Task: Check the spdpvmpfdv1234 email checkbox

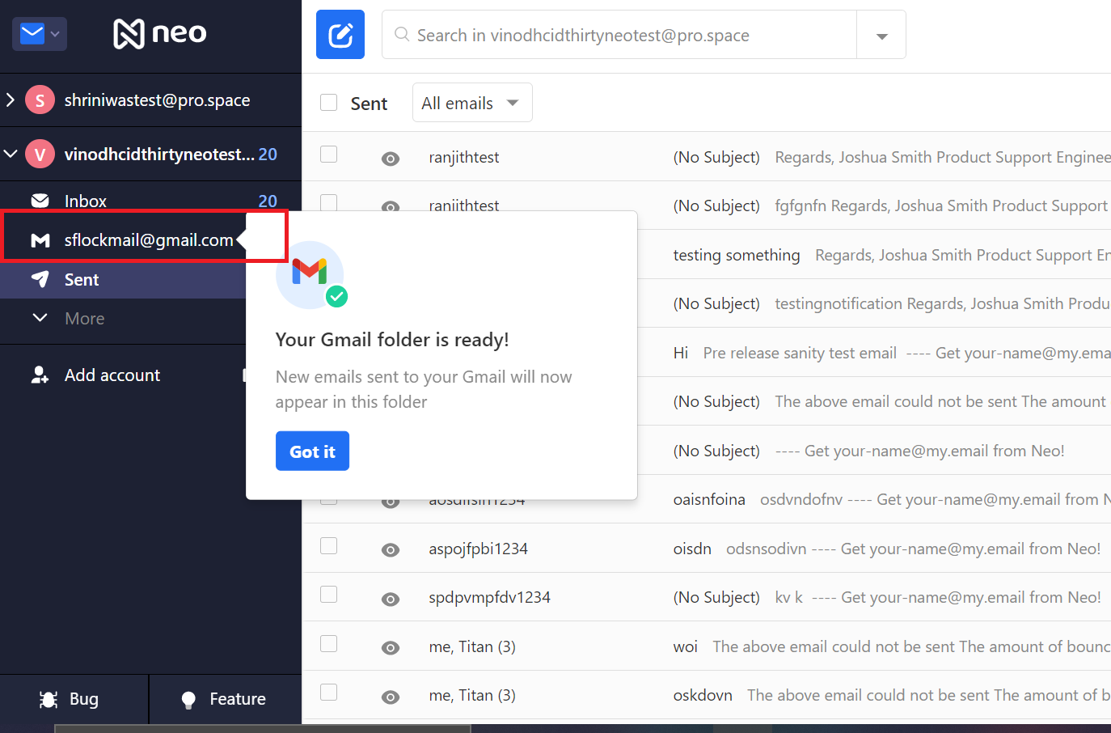Action: pyautogui.click(x=328, y=595)
